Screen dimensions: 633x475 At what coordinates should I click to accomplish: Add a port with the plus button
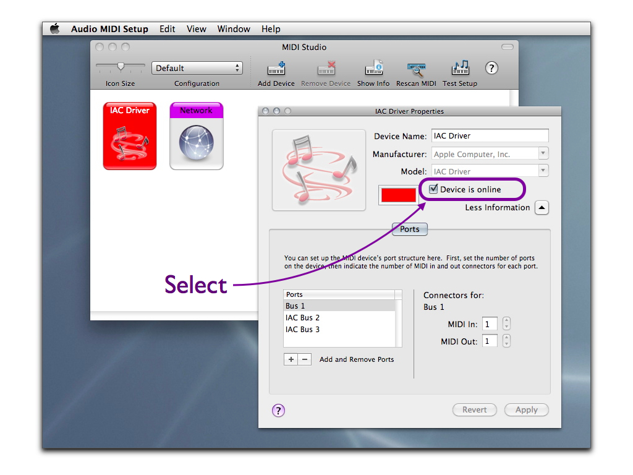(x=291, y=359)
